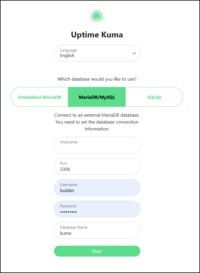Click the Username field containing builder
The height and width of the screenshot is (273, 200).
(97, 188)
